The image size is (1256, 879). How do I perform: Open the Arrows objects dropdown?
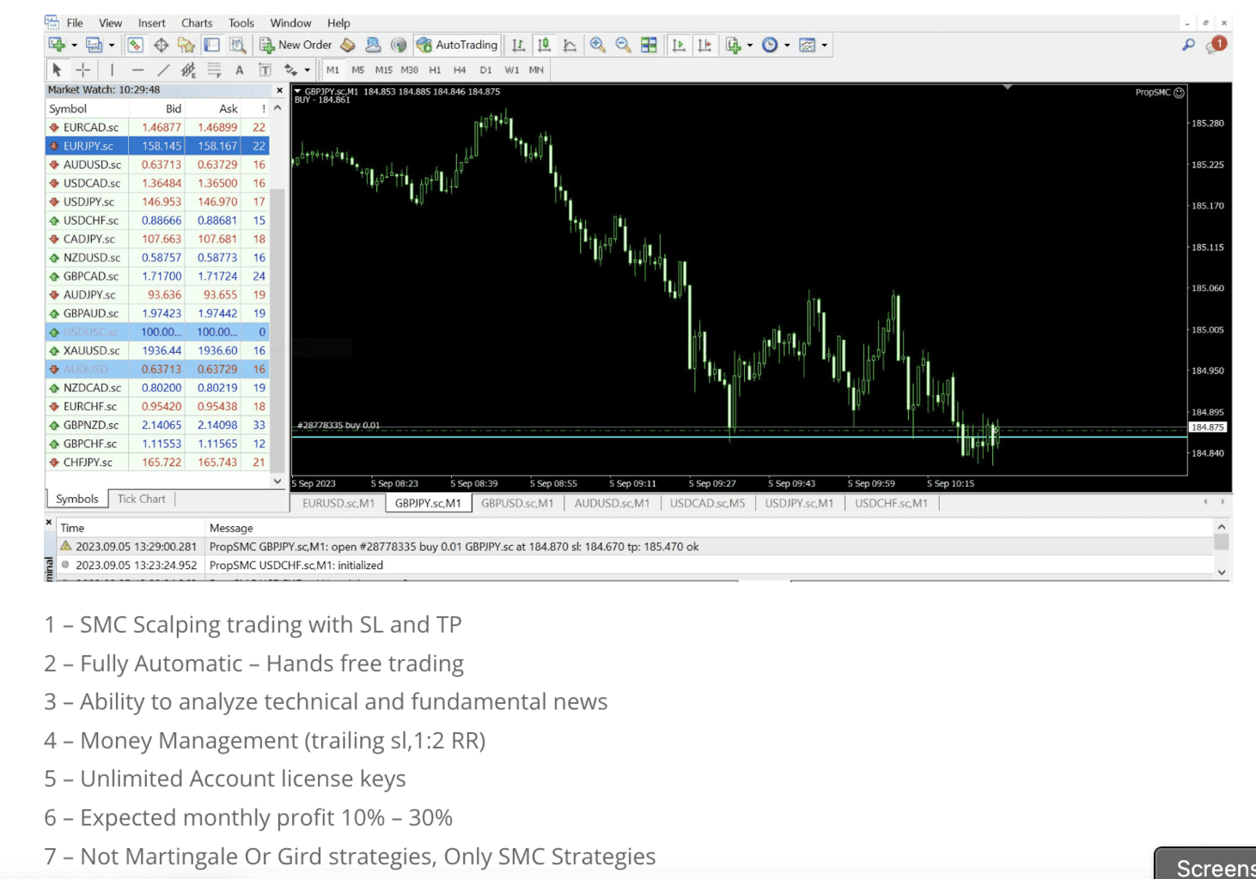(x=307, y=70)
